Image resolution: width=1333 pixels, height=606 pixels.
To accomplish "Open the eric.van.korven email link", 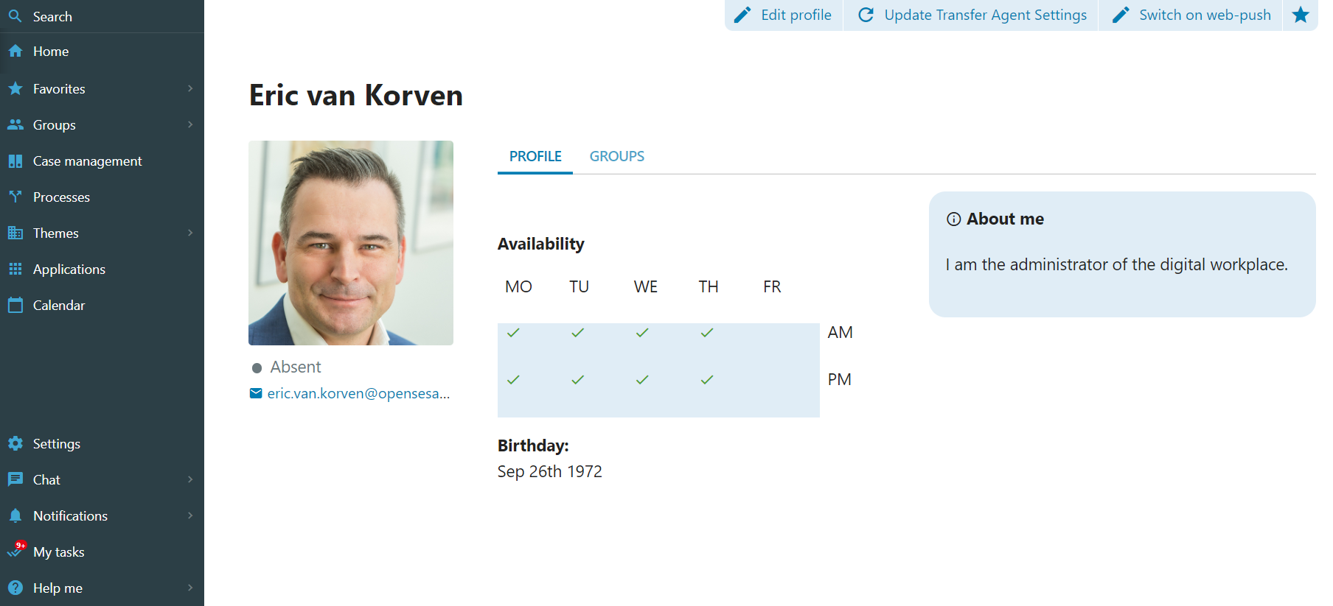I will 358,393.
